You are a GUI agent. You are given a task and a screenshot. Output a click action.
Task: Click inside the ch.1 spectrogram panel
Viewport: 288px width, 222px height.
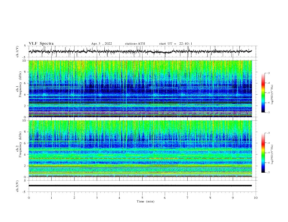tap(140, 89)
